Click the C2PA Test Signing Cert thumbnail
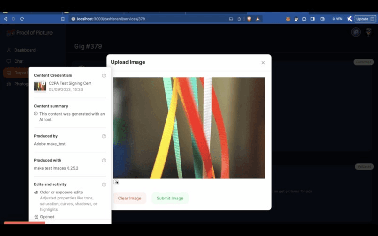 click(40, 86)
